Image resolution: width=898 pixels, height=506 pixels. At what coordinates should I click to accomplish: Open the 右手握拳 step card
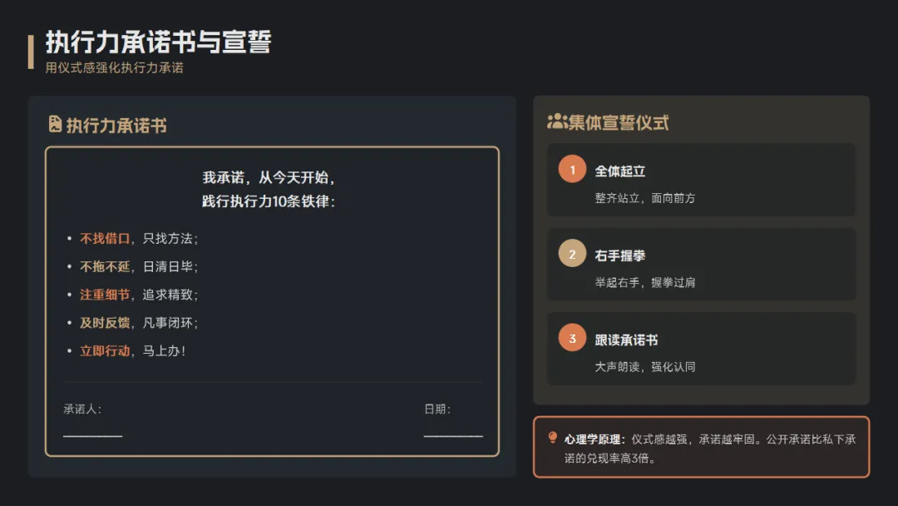tap(701, 264)
